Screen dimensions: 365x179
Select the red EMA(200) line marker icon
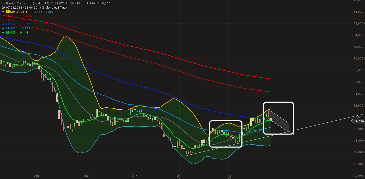3,20
